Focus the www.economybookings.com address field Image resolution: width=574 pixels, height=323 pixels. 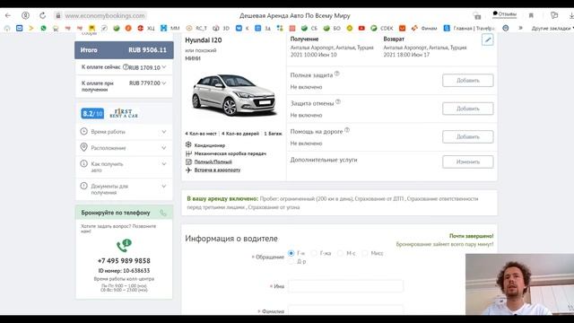pyautogui.click(x=105, y=16)
